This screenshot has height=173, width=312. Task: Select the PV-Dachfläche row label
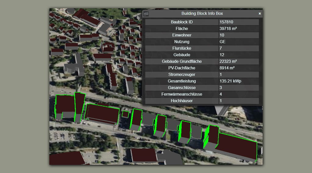click(x=182, y=68)
